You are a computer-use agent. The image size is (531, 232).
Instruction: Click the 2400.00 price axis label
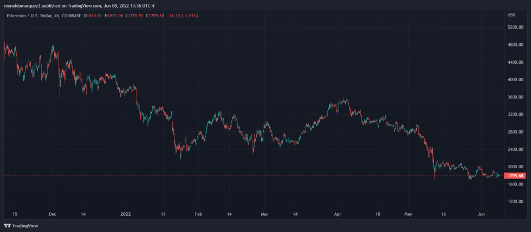click(515, 149)
